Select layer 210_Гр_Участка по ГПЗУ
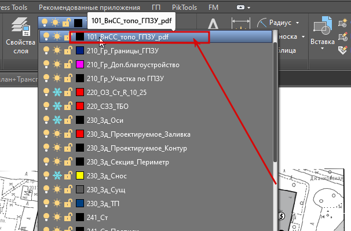The width and height of the screenshot is (351, 231). (x=125, y=79)
